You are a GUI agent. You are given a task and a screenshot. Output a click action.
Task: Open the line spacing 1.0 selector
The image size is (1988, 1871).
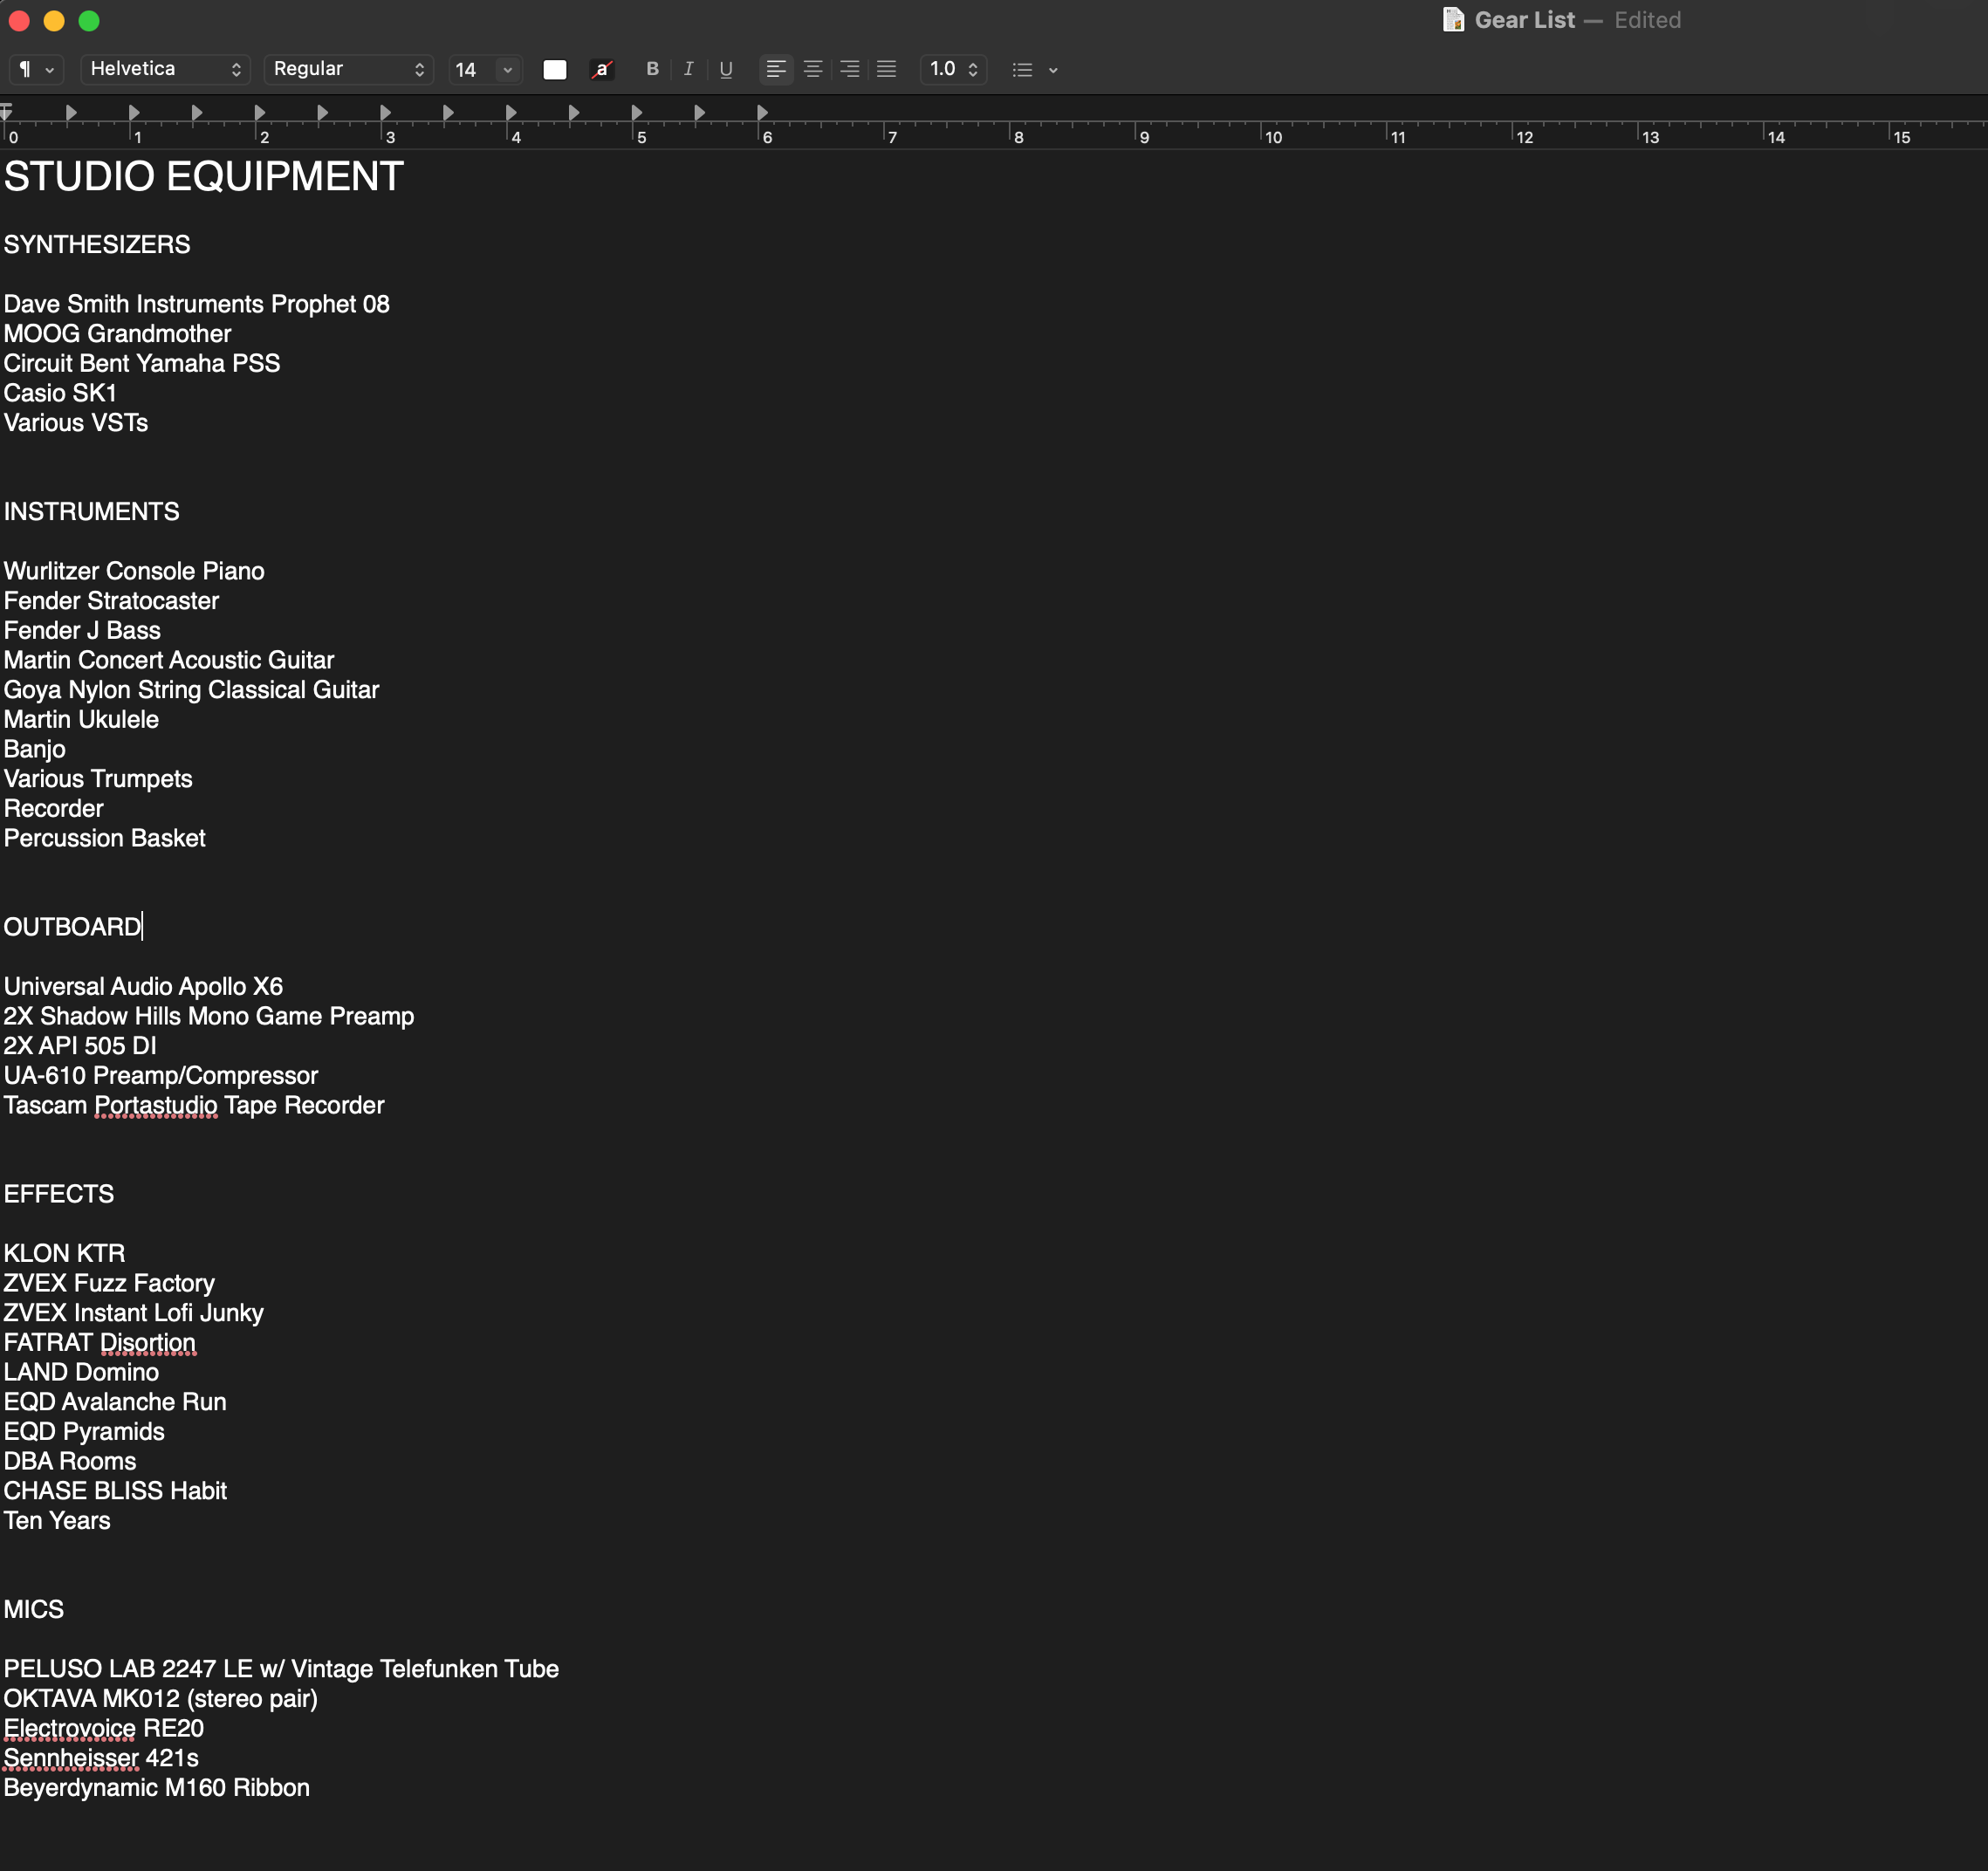tap(953, 69)
